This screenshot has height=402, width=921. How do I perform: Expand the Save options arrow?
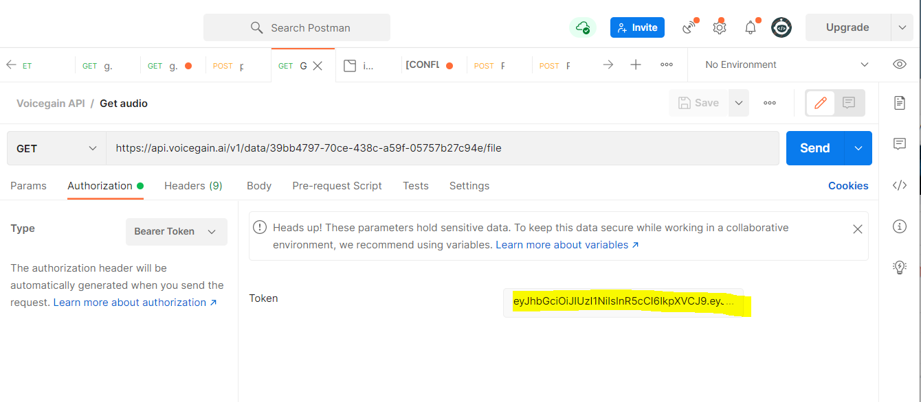tap(738, 103)
